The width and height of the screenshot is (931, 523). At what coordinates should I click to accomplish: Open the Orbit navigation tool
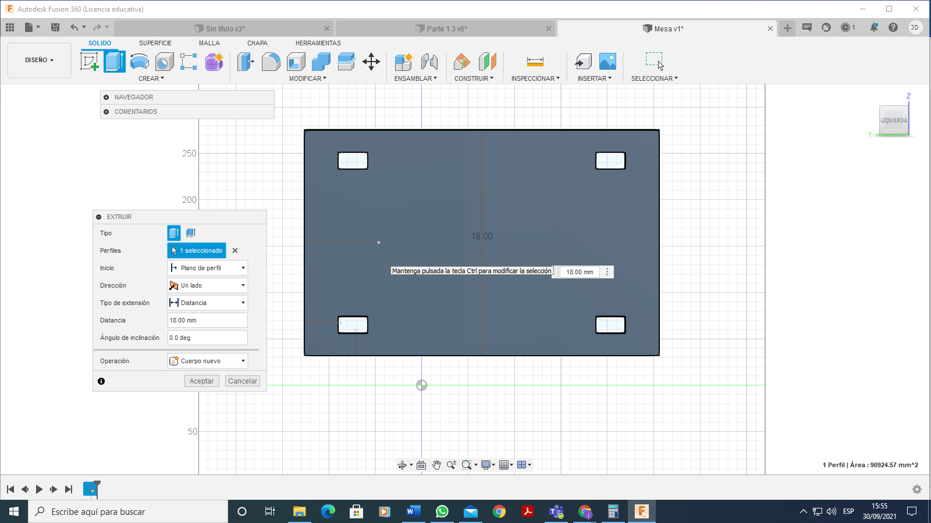(x=401, y=465)
